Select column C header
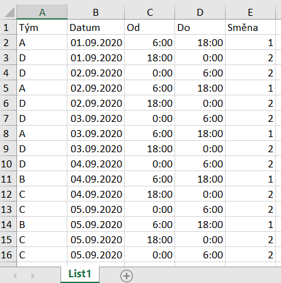This screenshot has width=281, height=283. point(150,13)
